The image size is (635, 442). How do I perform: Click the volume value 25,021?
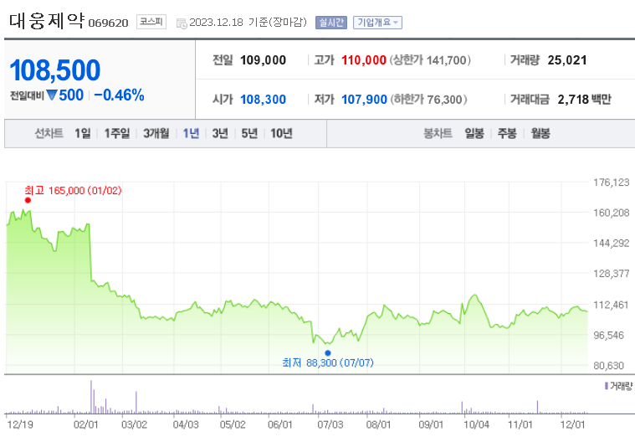tap(567, 60)
